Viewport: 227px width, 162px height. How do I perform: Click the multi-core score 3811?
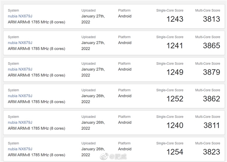click(211, 126)
